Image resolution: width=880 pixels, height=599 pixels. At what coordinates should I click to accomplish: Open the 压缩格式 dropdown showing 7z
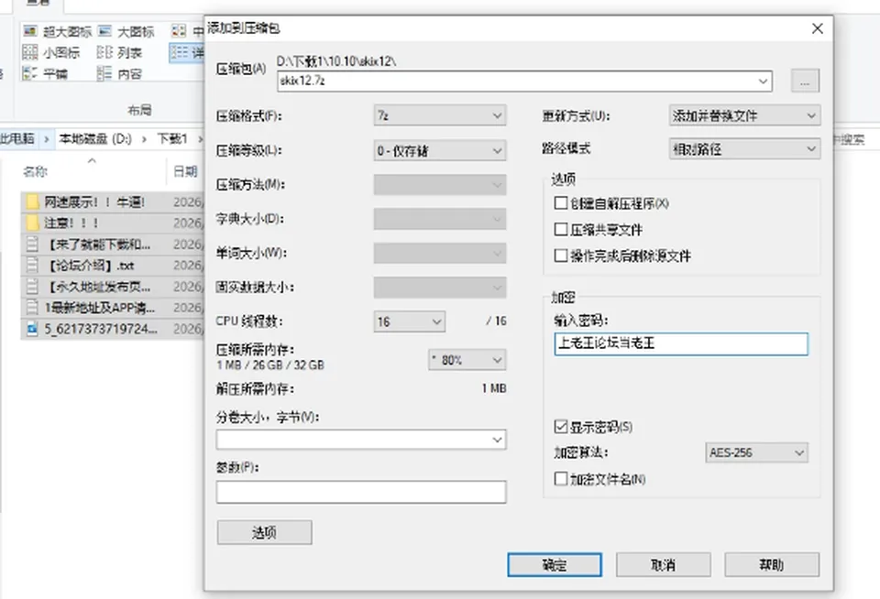(x=440, y=115)
